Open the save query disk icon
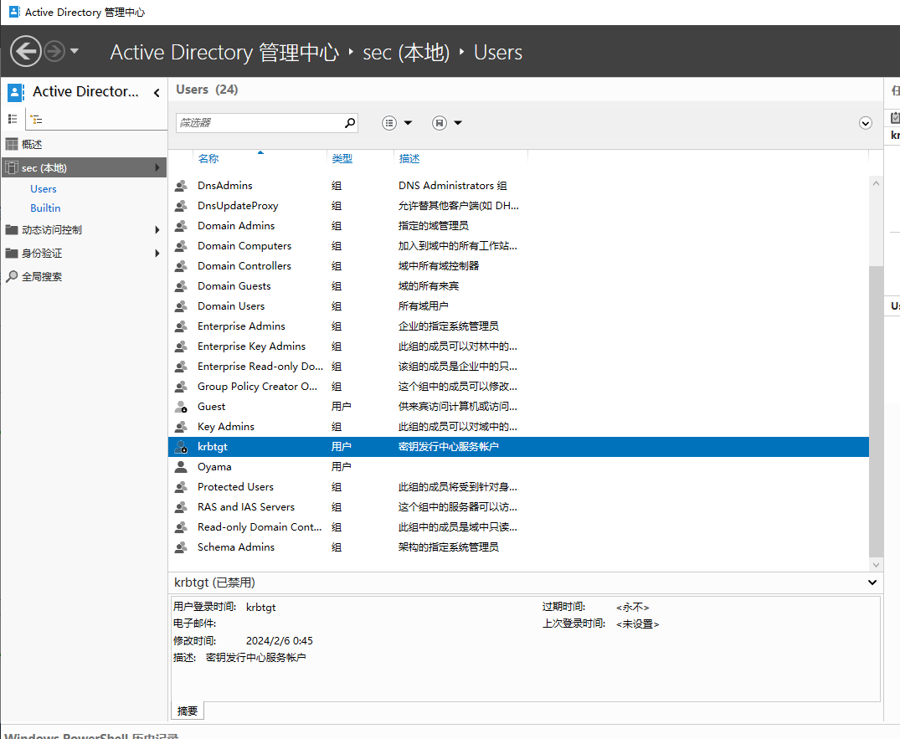The height and width of the screenshot is (739, 900). 447,123
